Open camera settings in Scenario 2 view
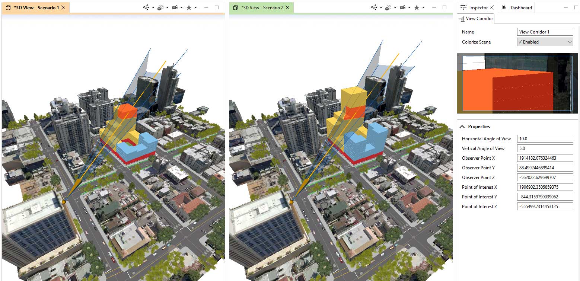 click(x=402, y=7)
